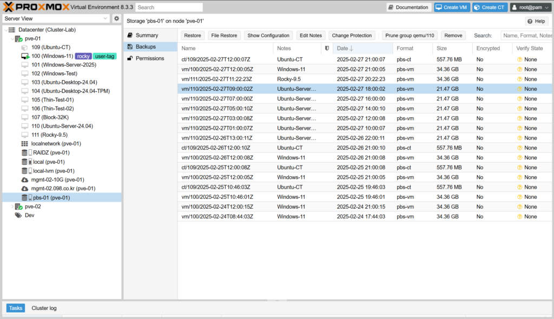554x319 pixels.
Task: Click Prune group qemu/110 button
Action: (410, 36)
